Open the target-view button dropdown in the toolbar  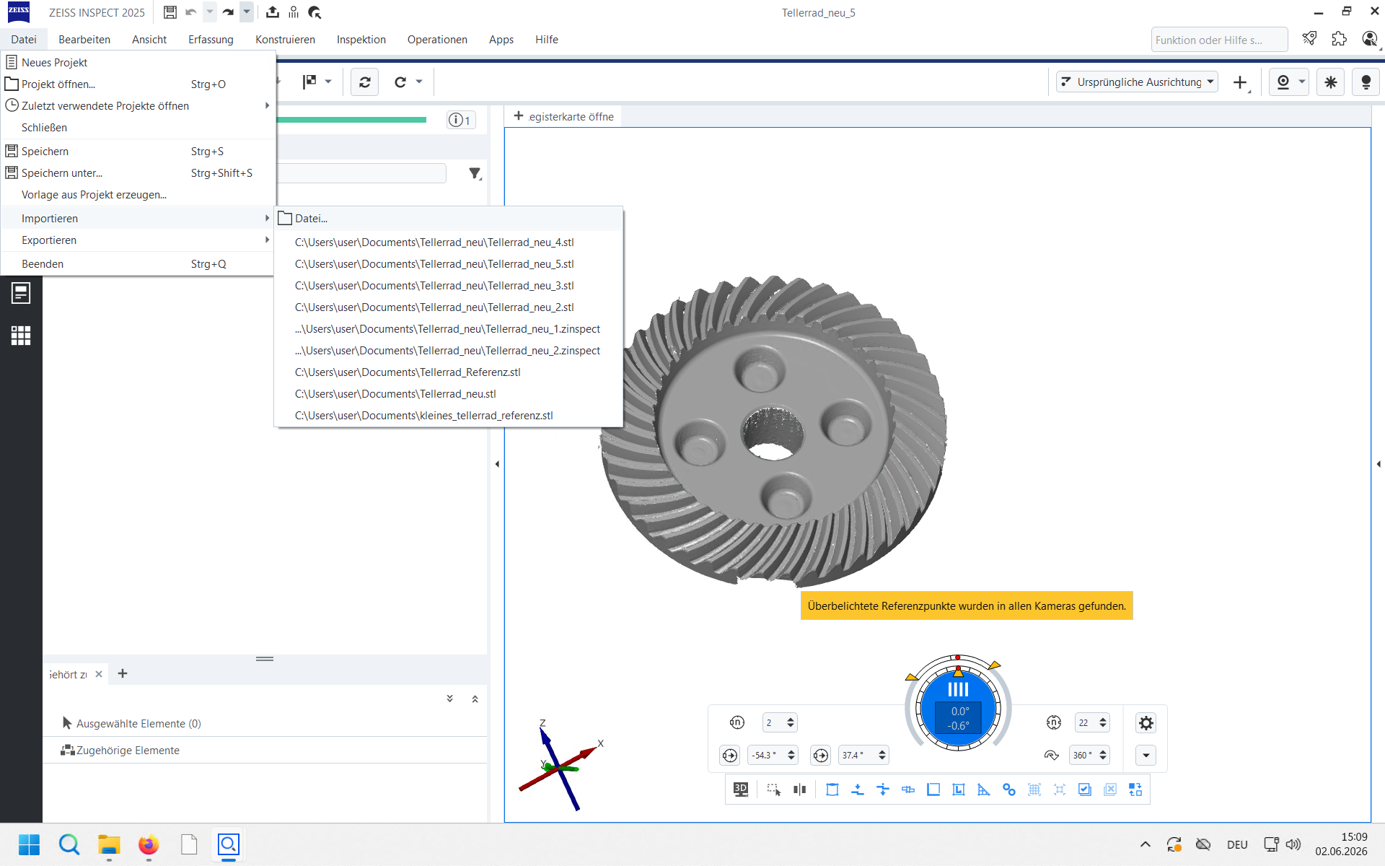[1302, 82]
